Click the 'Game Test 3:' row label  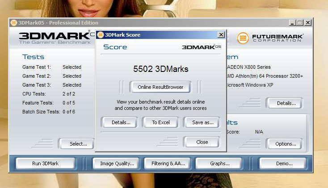37,85
